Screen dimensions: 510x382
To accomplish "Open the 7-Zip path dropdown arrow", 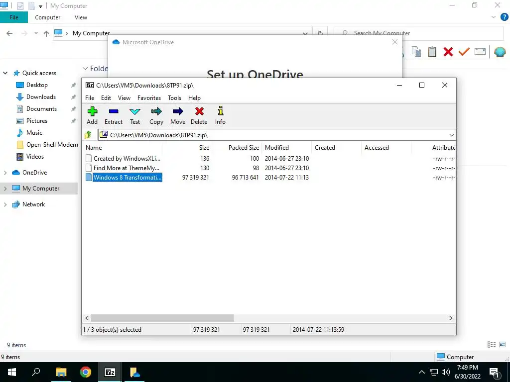I will pyautogui.click(x=451, y=135).
